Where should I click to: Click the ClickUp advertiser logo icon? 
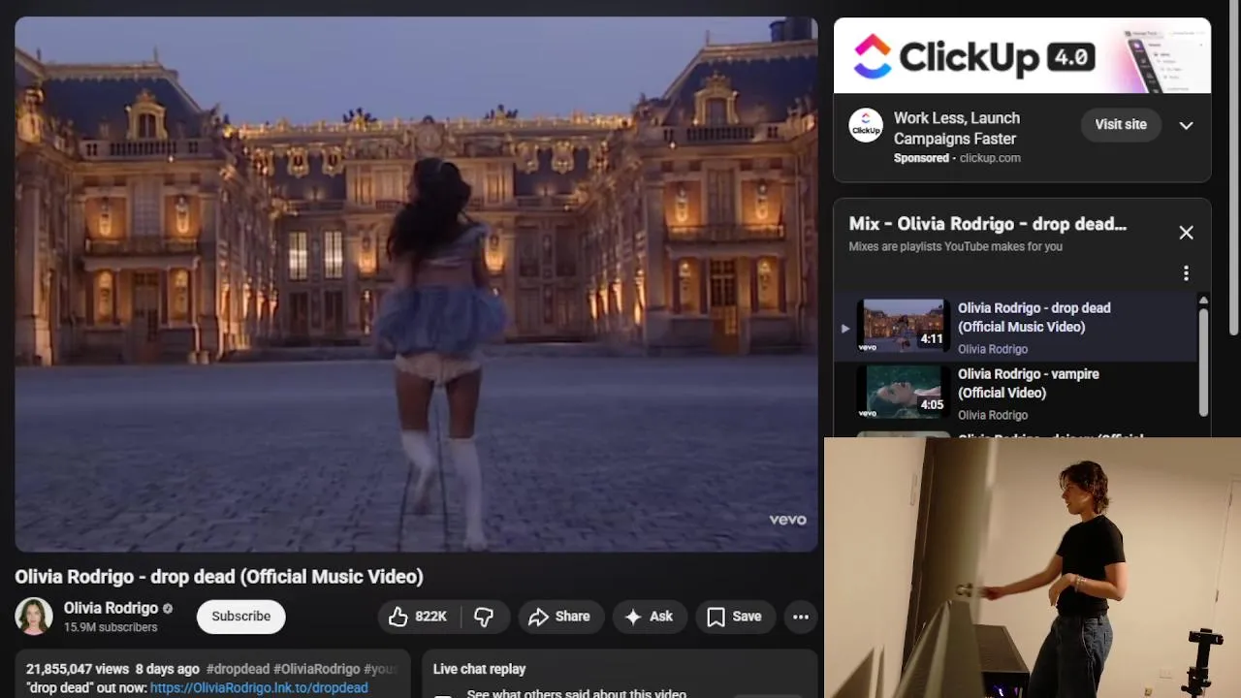pos(866,125)
